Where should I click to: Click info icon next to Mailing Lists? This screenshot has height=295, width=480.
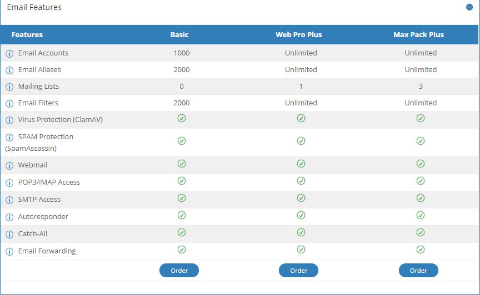(9, 87)
